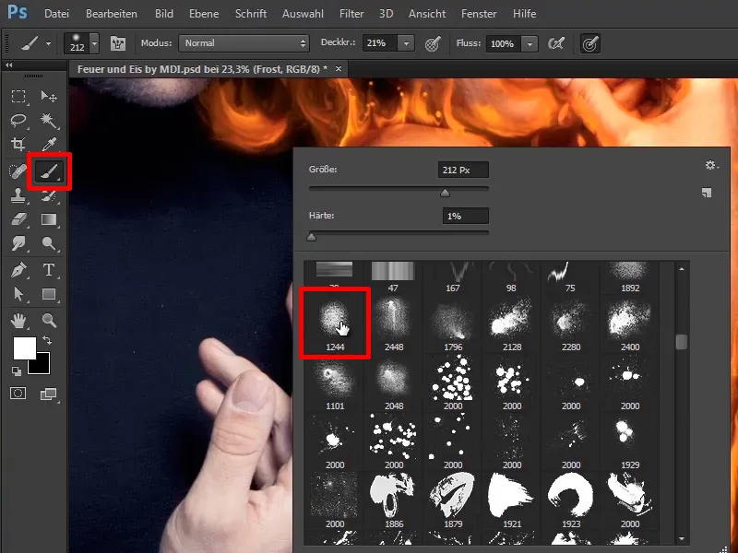Select the Rectangle shape tool
738x553 pixels.
(49, 294)
